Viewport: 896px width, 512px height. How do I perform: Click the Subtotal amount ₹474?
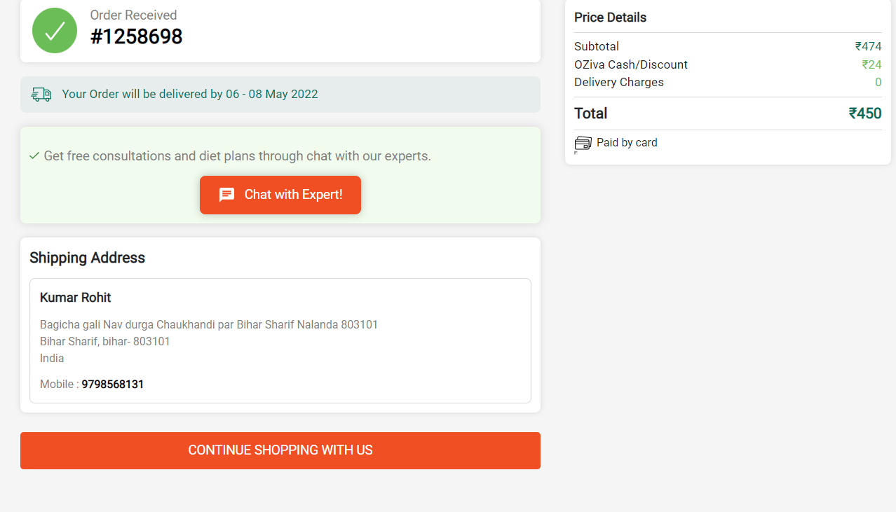(869, 46)
